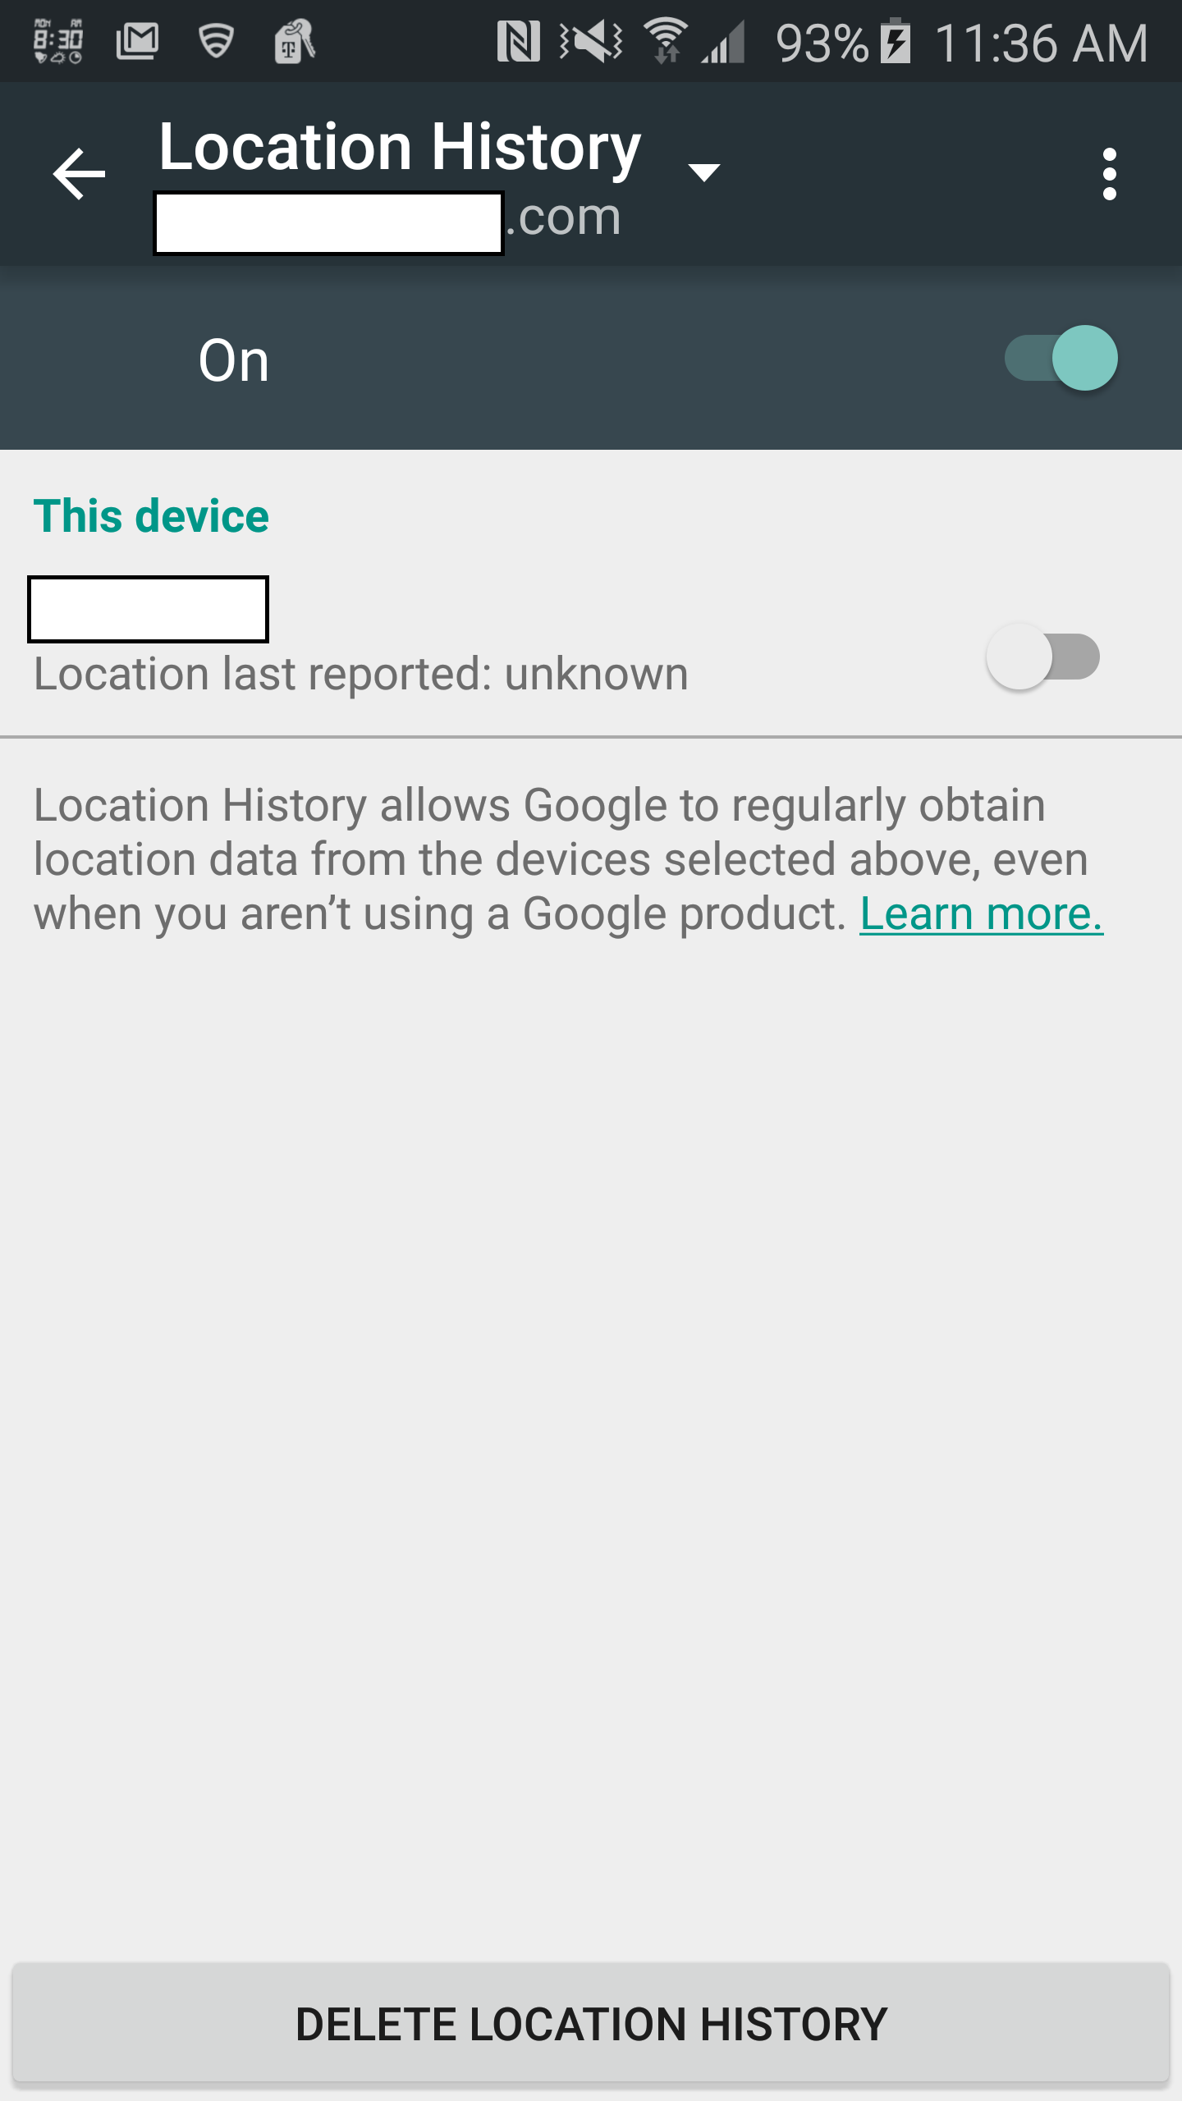
Task: Tap DELETE LOCATION HISTORY button
Action: tap(591, 2023)
